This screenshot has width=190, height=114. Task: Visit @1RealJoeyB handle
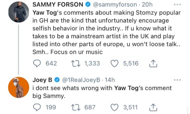[x=81, y=80]
